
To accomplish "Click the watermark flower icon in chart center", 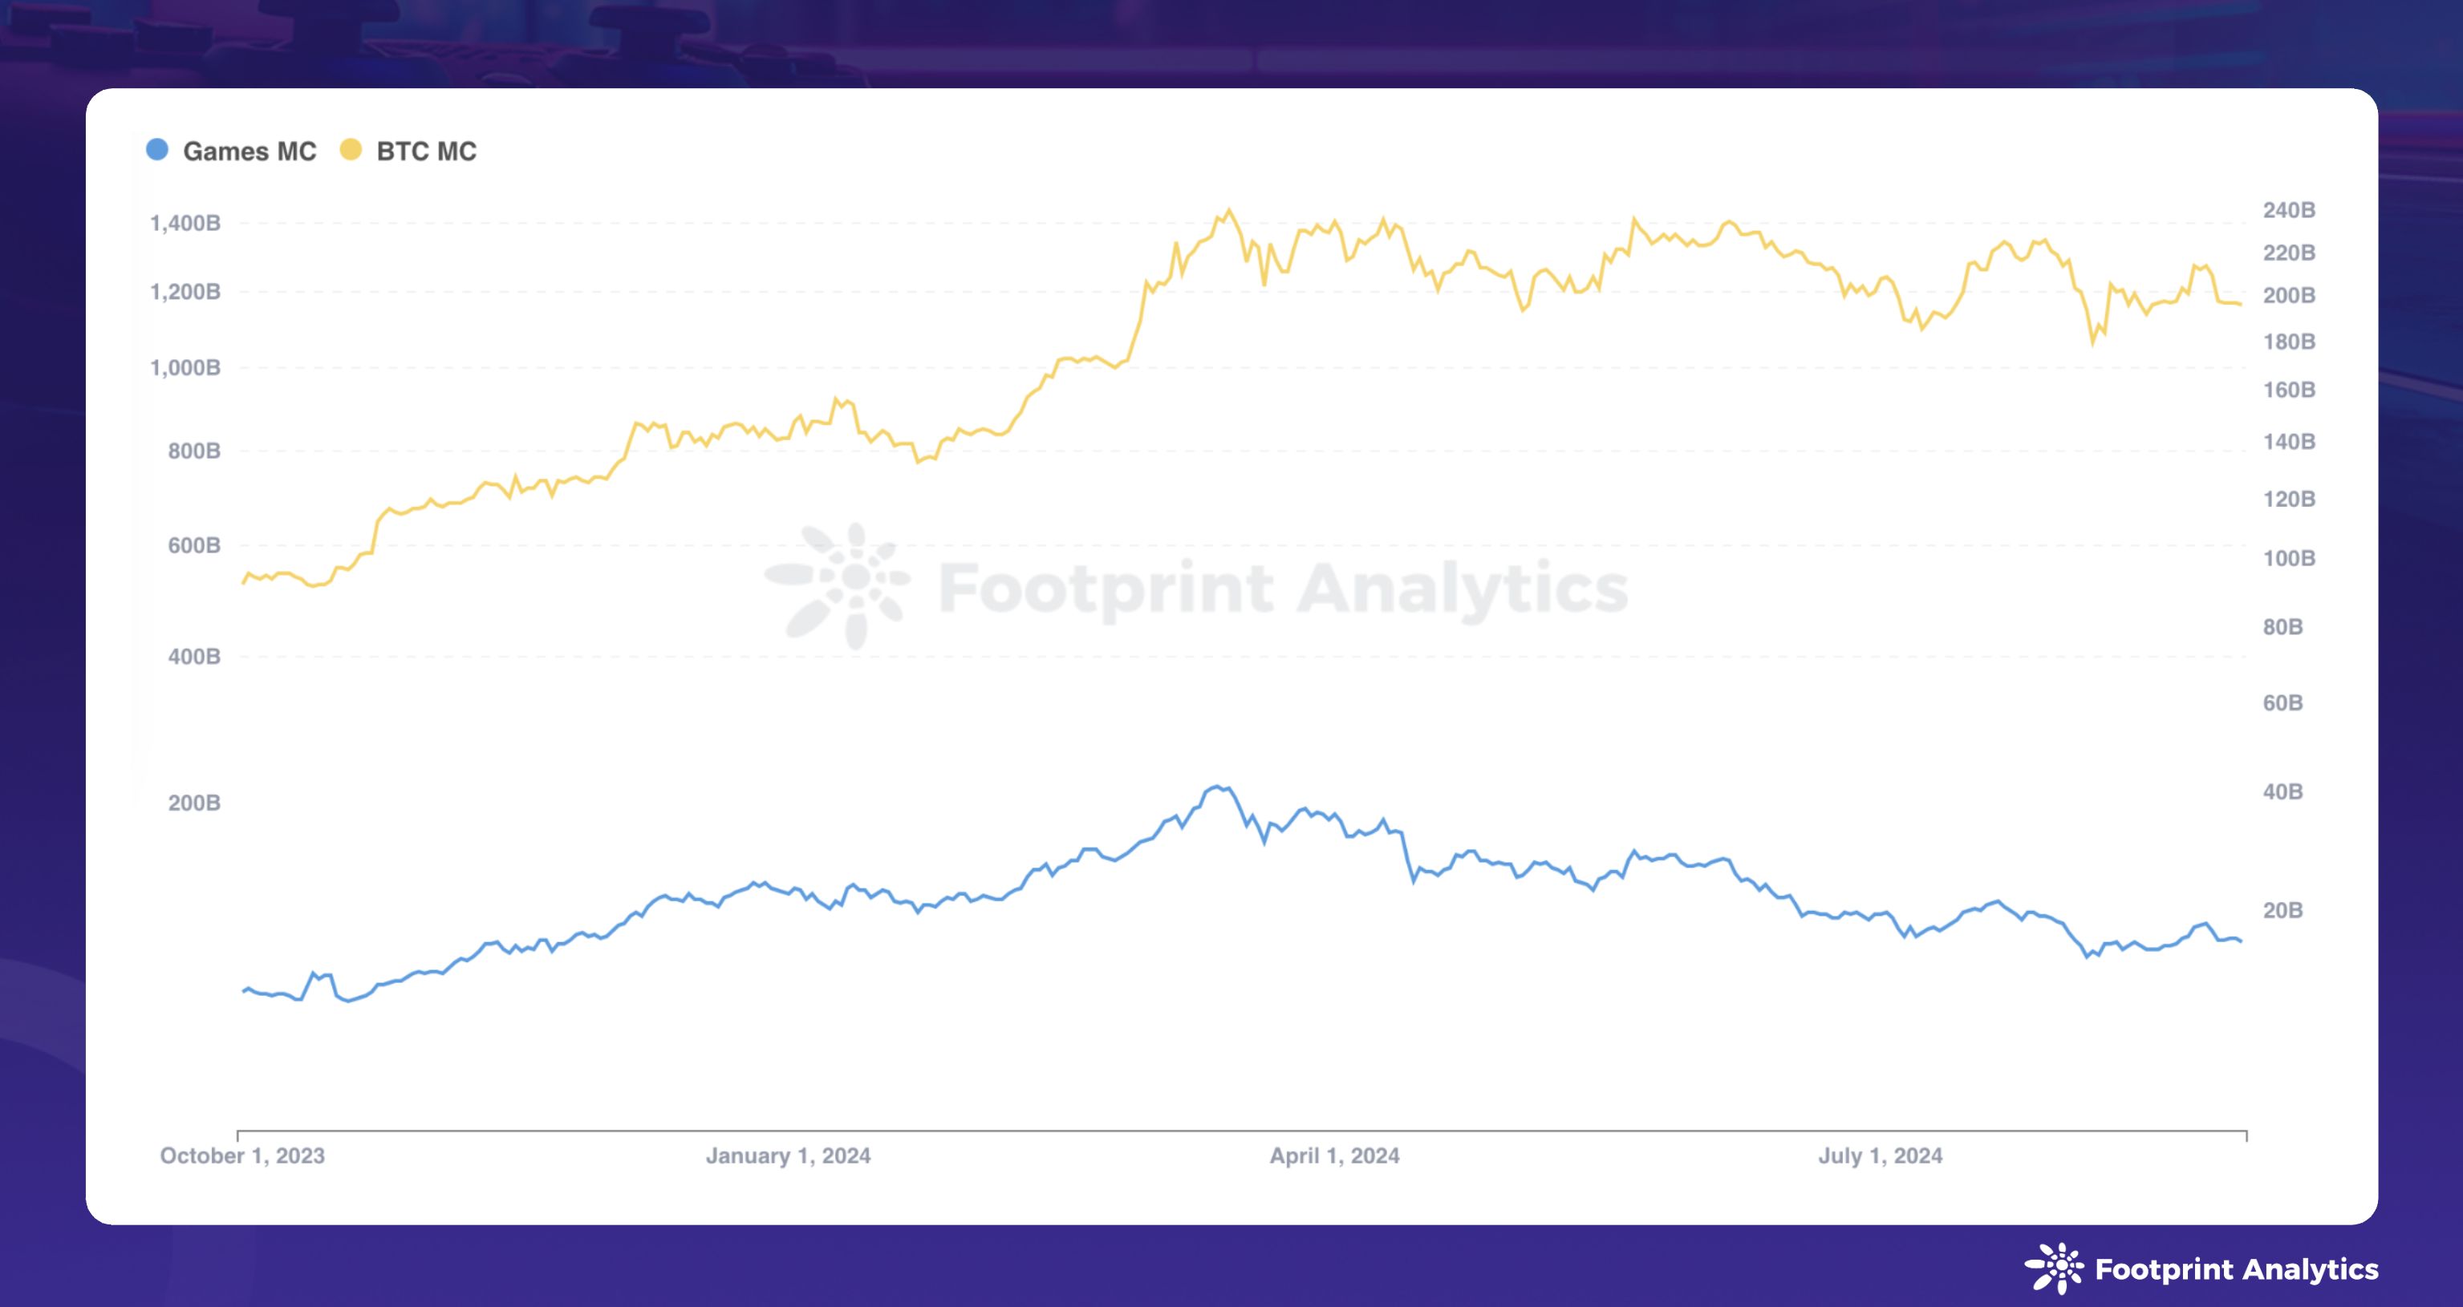I will point(838,584).
